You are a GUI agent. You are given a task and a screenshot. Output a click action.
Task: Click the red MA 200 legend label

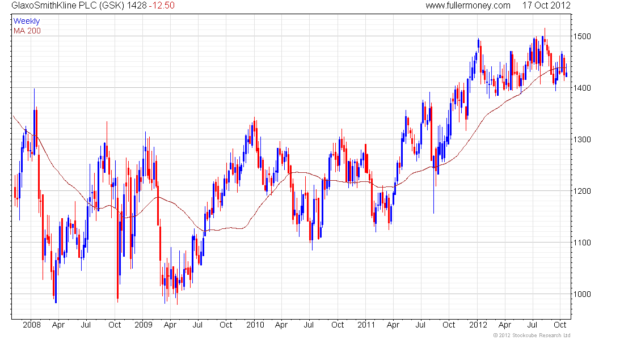click(x=27, y=31)
